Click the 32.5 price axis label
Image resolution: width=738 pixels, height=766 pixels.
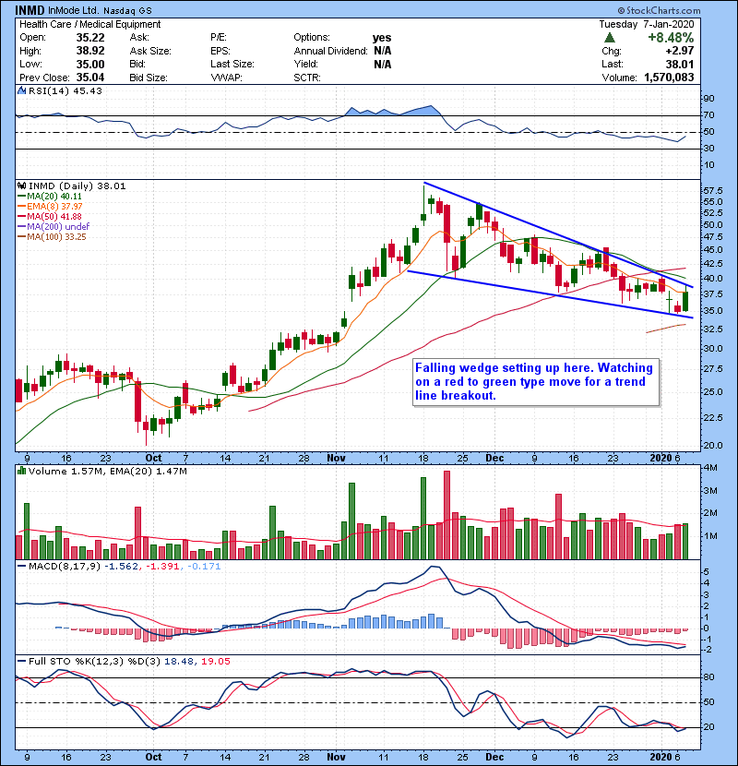tap(713, 329)
